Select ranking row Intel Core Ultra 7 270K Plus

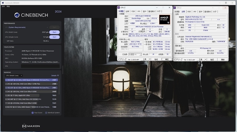31,84
